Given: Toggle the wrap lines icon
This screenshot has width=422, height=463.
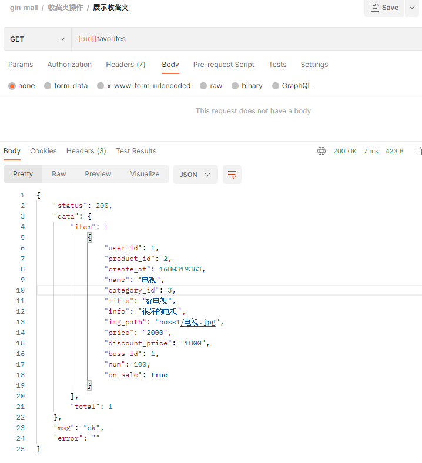Looking at the screenshot, I should [232, 175].
